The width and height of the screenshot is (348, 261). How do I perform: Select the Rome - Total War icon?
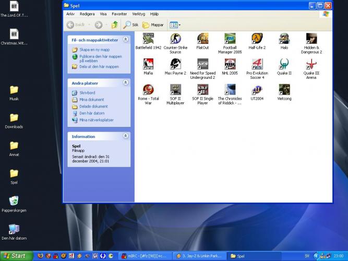point(148,89)
